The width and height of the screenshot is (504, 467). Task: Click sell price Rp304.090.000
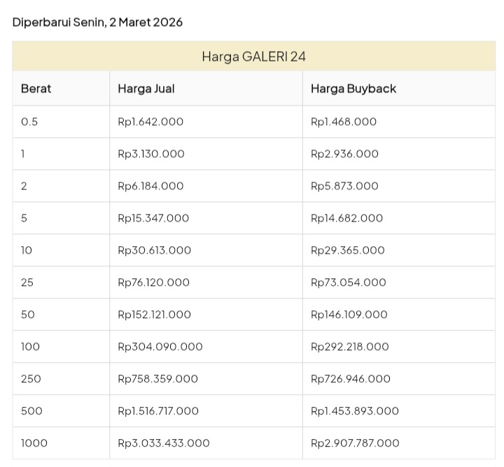(160, 347)
